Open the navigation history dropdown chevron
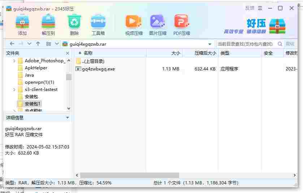The width and height of the screenshot is (303, 193). (29, 43)
